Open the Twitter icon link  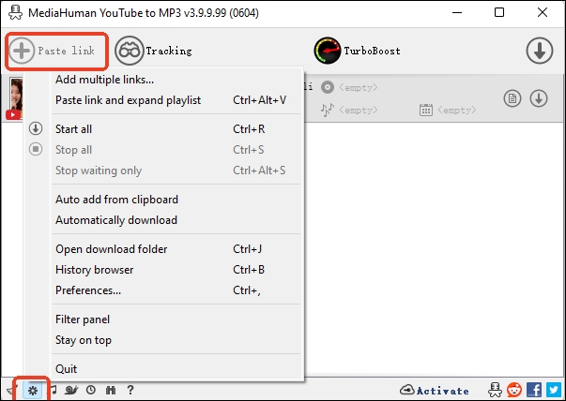click(x=552, y=390)
